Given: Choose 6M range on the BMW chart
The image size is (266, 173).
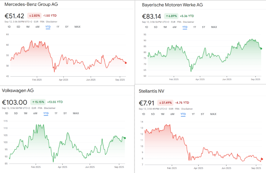Looking at the screenshot, I should click(174, 27).
